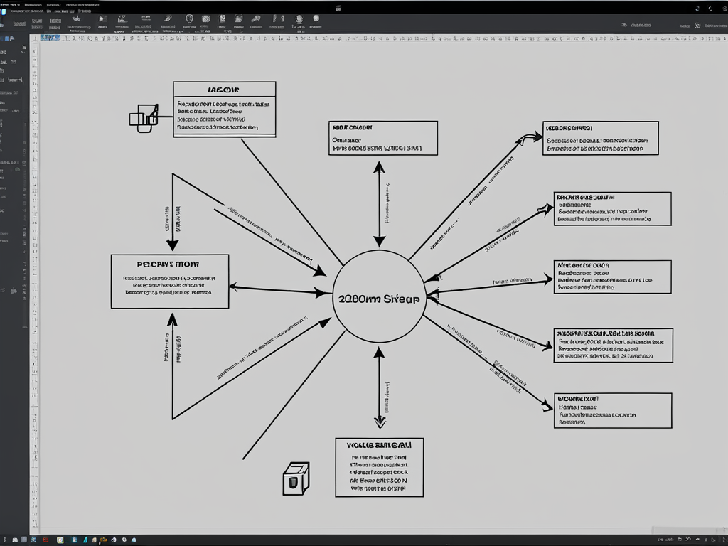Click the refresh-style icon in the title bar
Image resolution: width=728 pixels, height=546 pixels.
click(697, 8)
